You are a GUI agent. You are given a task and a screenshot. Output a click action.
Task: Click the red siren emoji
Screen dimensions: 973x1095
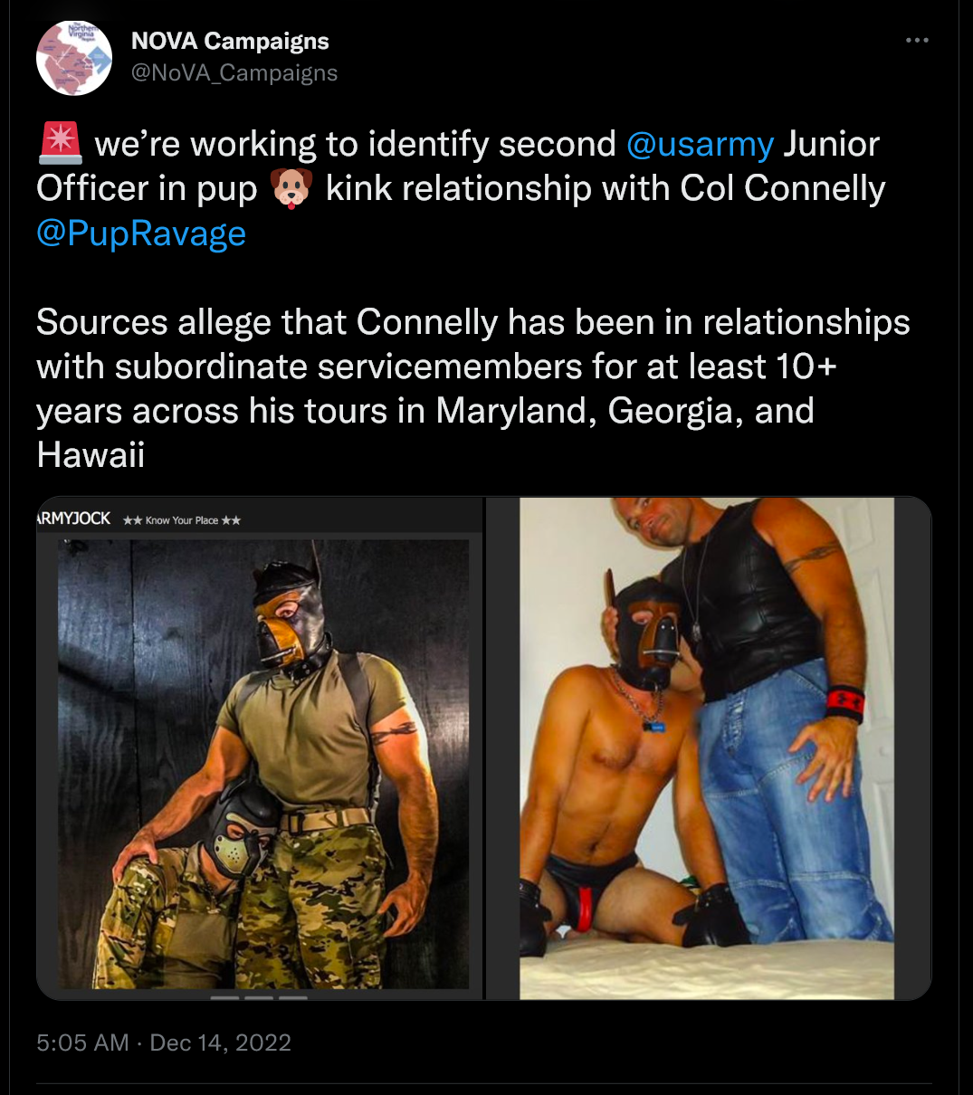[61, 144]
